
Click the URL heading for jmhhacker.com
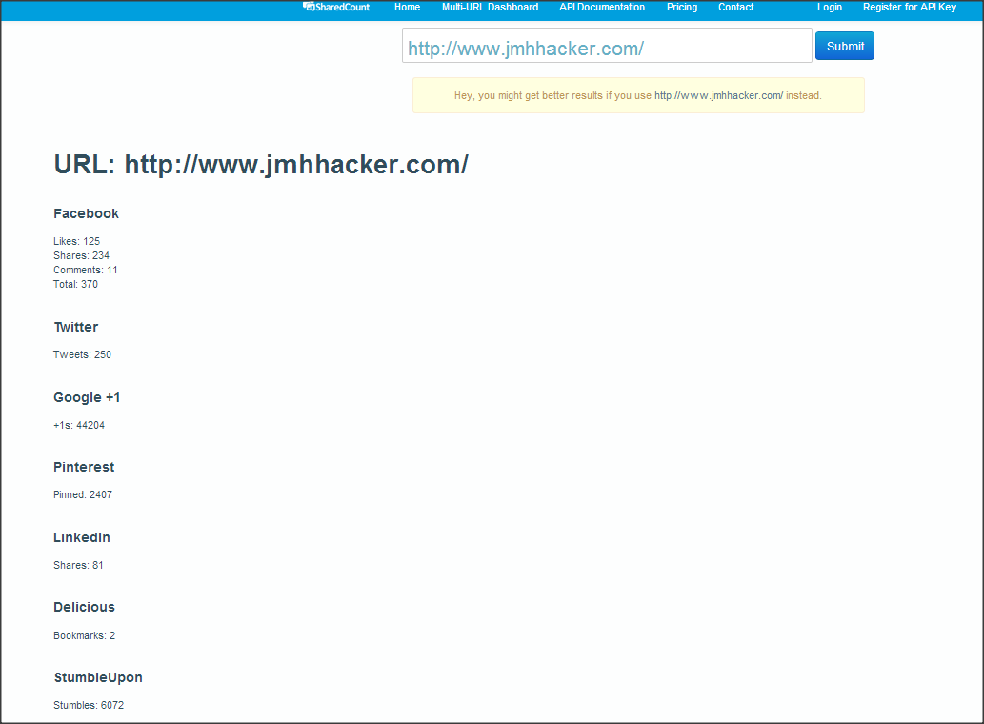coord(260,165)
